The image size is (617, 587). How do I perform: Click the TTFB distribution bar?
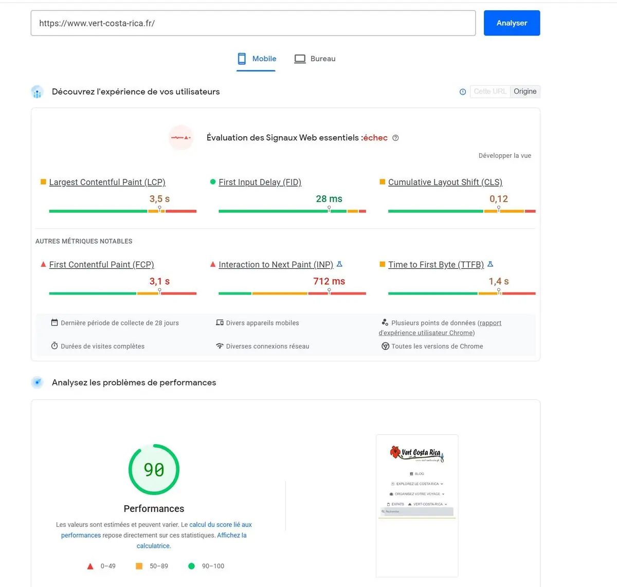[x=462, y=293]
